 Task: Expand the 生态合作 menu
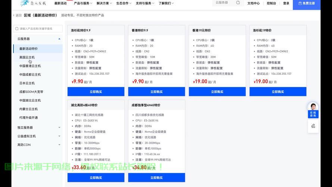[x=124, y=3]
